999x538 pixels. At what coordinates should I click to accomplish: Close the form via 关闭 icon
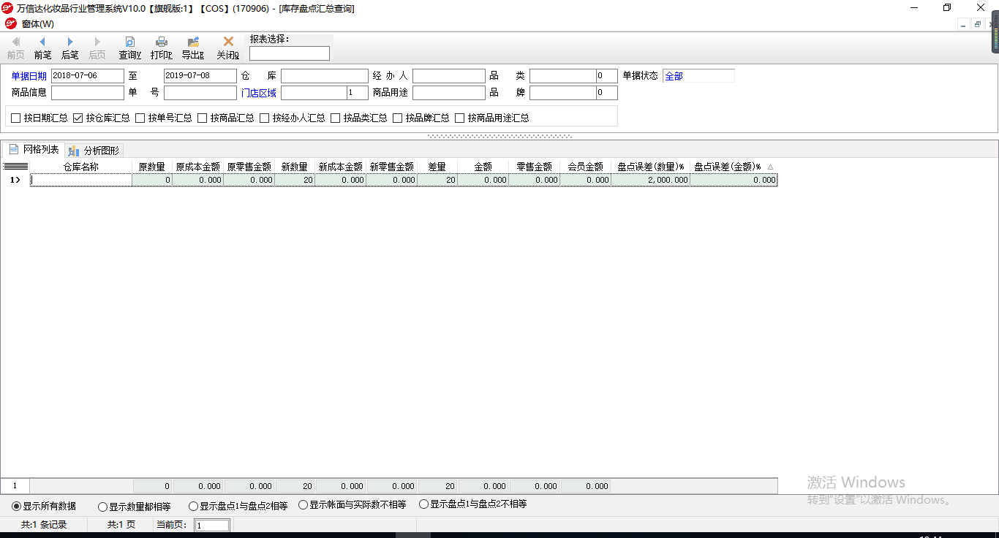coord(228,42)
